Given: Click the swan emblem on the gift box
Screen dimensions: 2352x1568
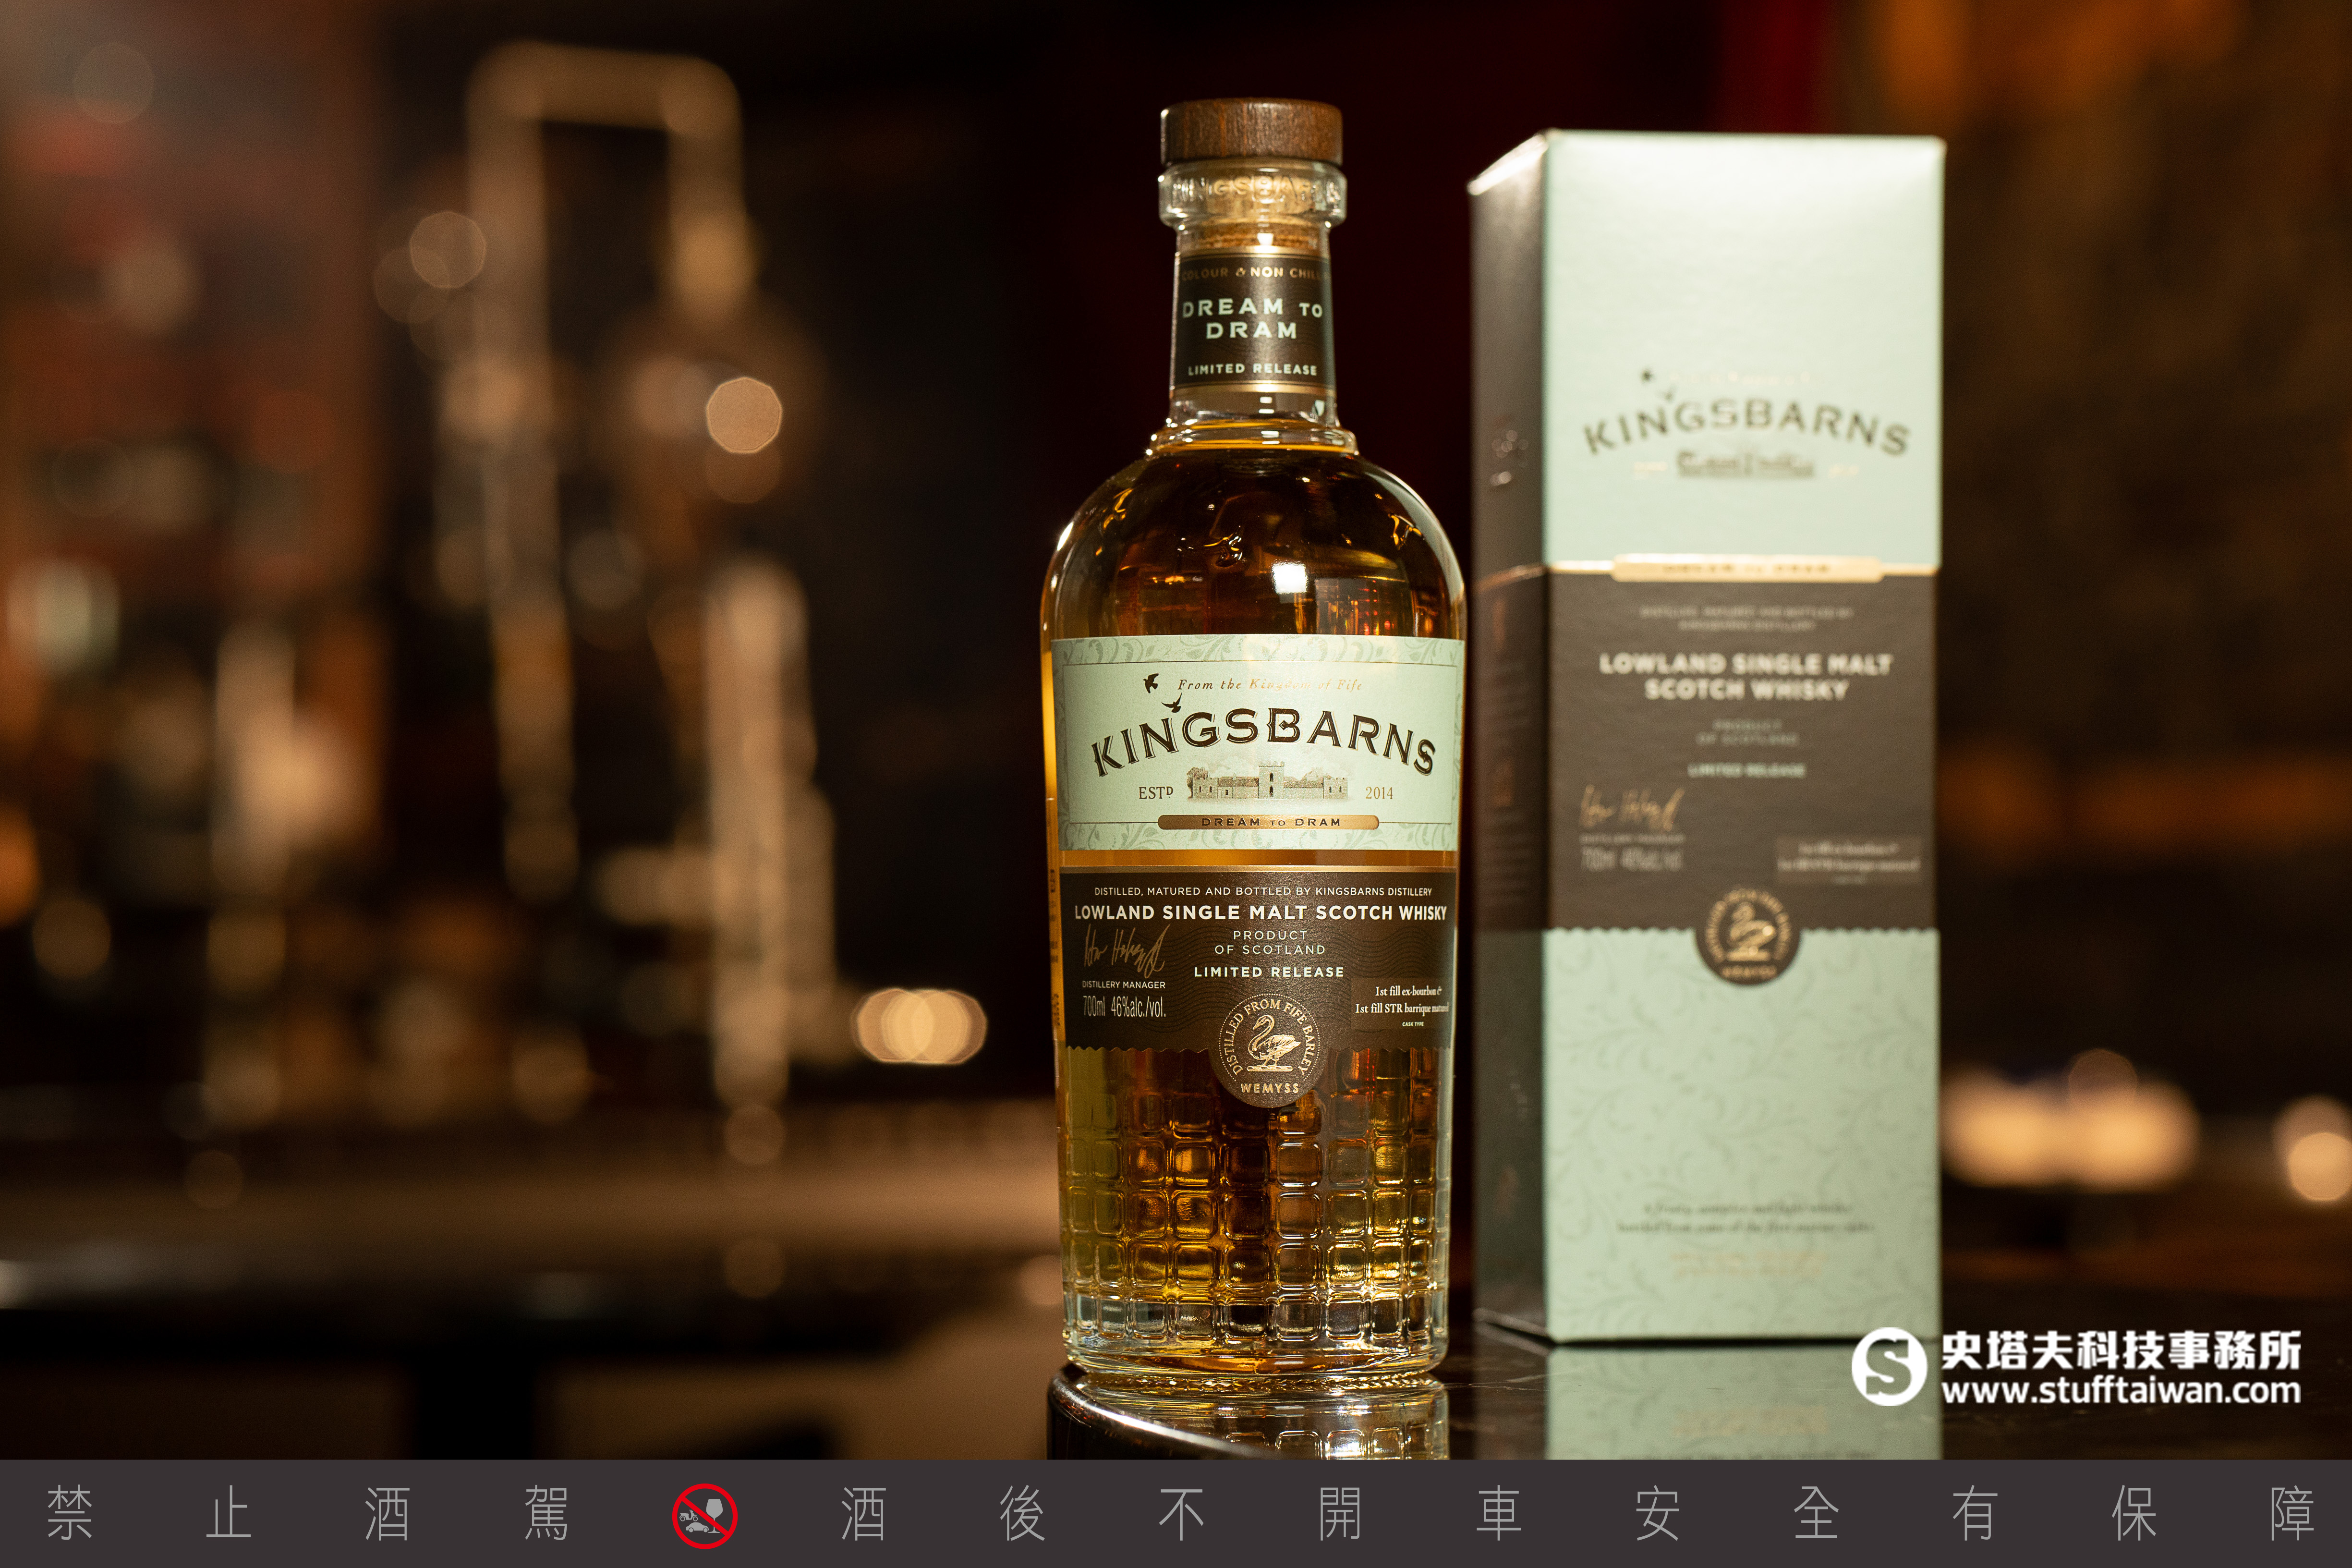Looking at the screenshot, I should [1748, 936].
